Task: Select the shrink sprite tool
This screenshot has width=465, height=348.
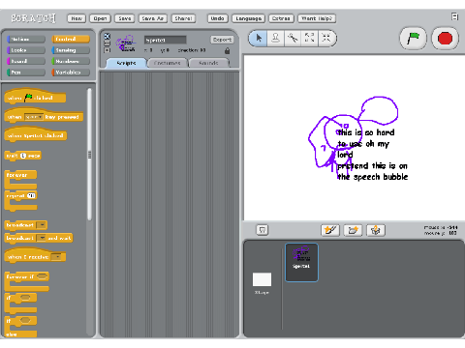Action: (x=326, y=39)
